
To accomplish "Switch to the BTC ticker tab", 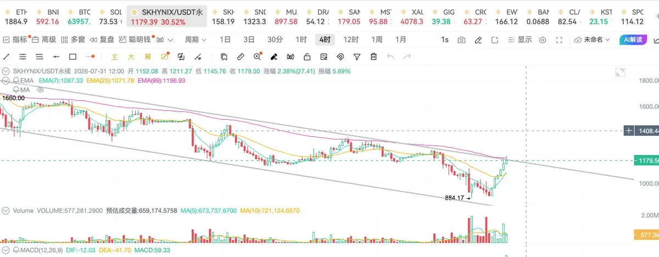I will point(79,16).
